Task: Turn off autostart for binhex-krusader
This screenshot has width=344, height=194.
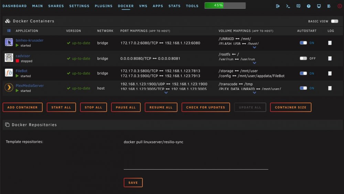Action: tap(303, 43)
